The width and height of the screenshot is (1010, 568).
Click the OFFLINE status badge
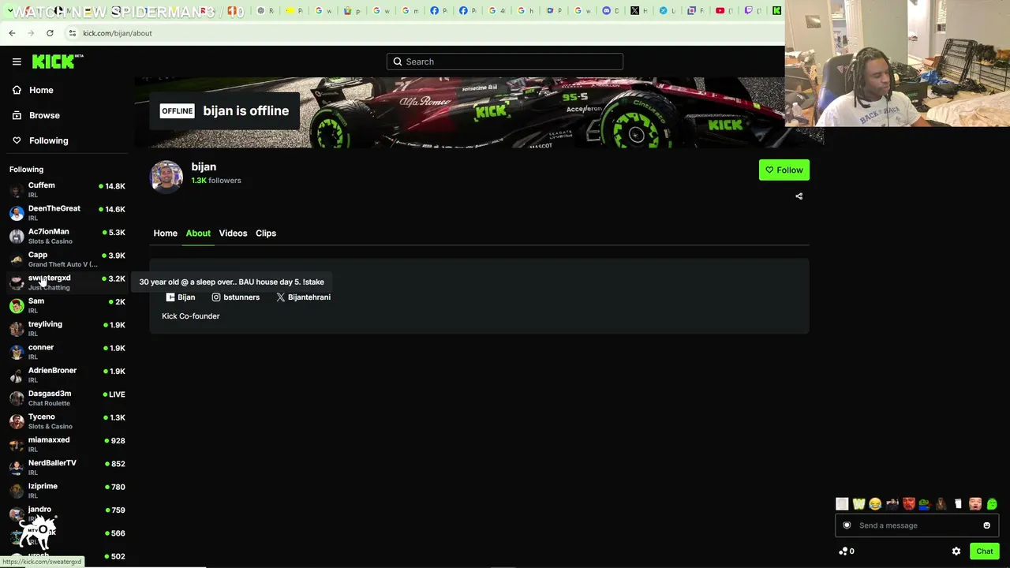coord(177,111)
